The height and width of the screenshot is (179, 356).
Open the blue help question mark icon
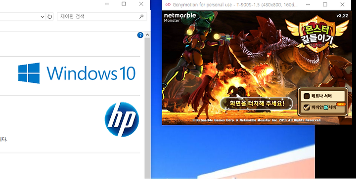coord(140,35)
